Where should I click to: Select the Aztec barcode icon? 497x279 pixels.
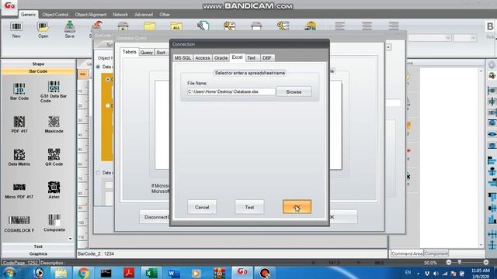pos(54,188)
